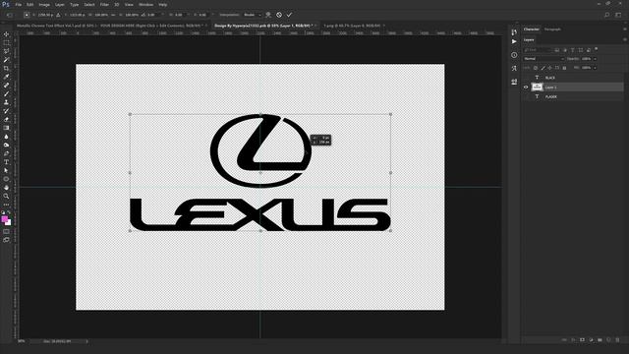Toggle visibility of BLACK text layer
This screenshot has height=354, width=629.
pos(526,78)
